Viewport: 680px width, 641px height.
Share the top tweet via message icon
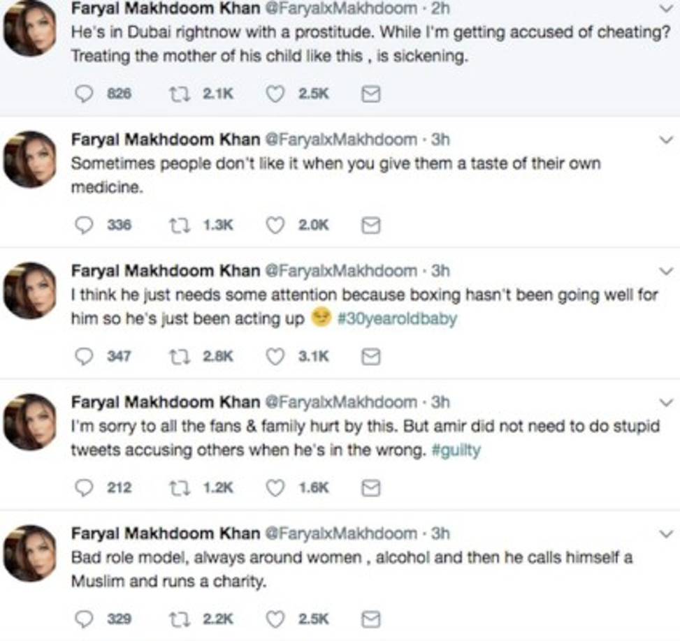pos(371,94)
